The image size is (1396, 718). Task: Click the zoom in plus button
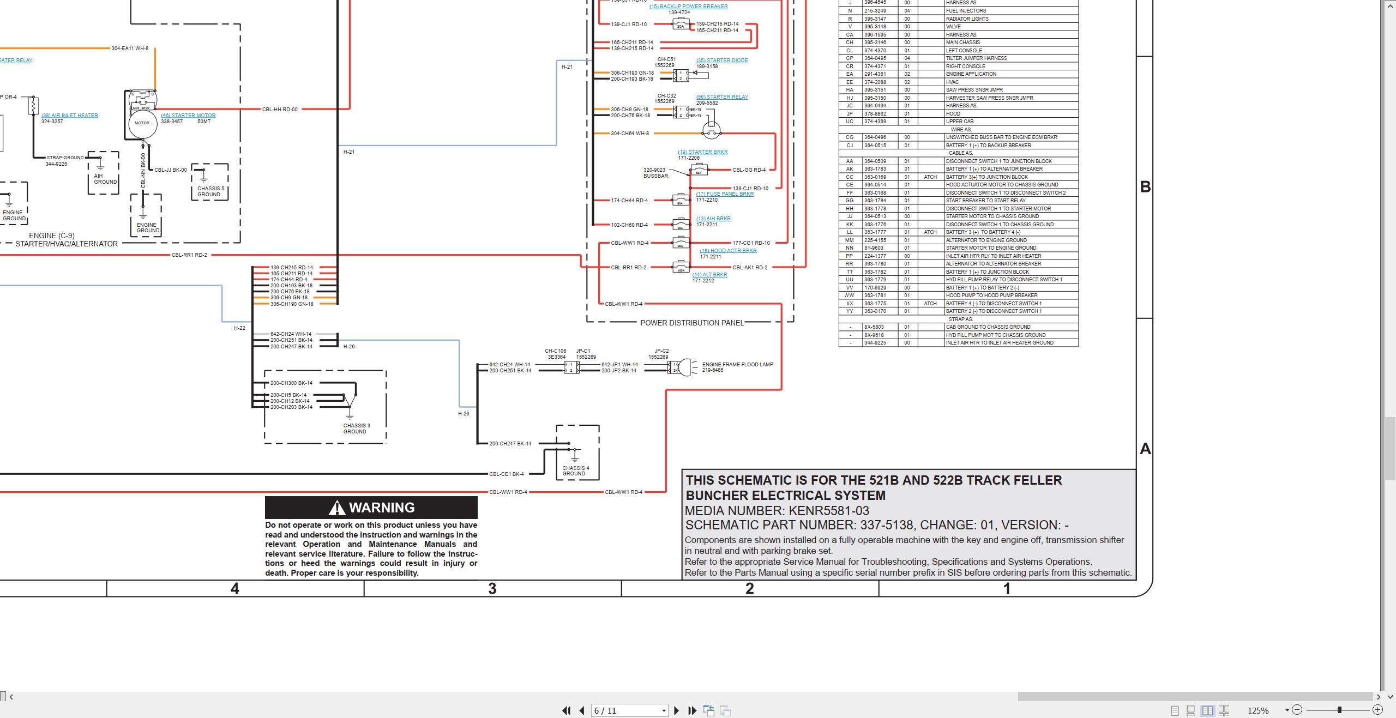coord(1377,710)
